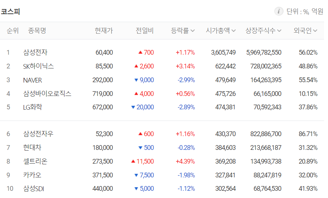Open the NAVER stock link

(32, 80)
